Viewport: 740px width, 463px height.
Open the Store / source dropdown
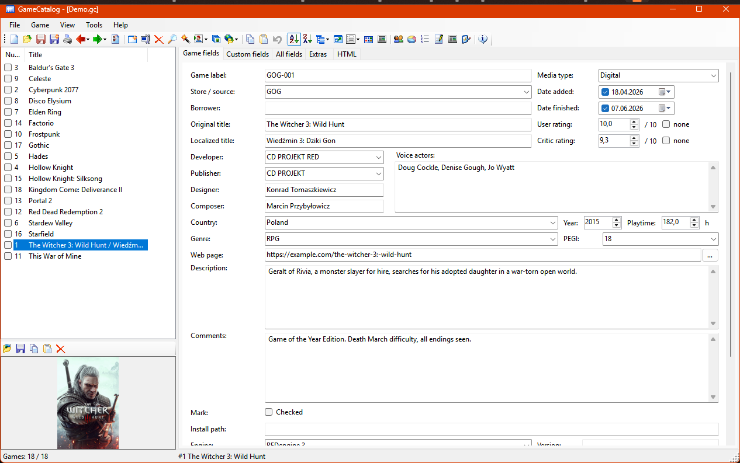pyautogui.click(x=526, y=92)
